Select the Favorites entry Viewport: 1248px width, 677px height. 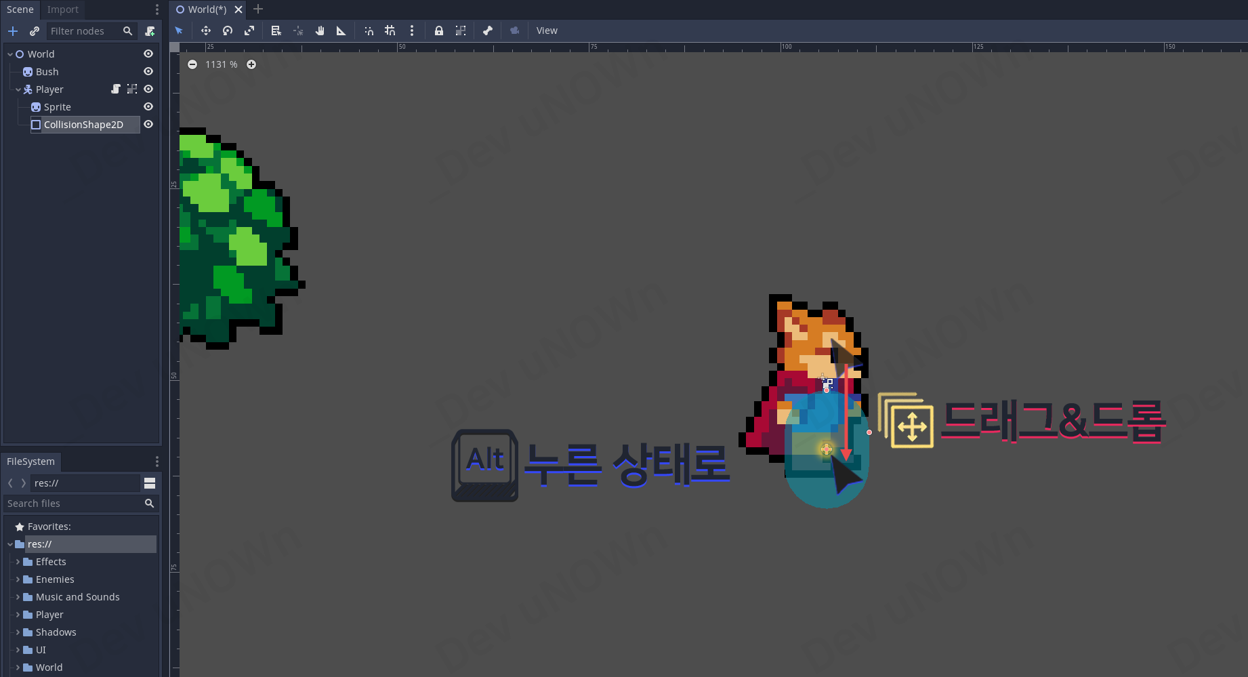(49, 527)
